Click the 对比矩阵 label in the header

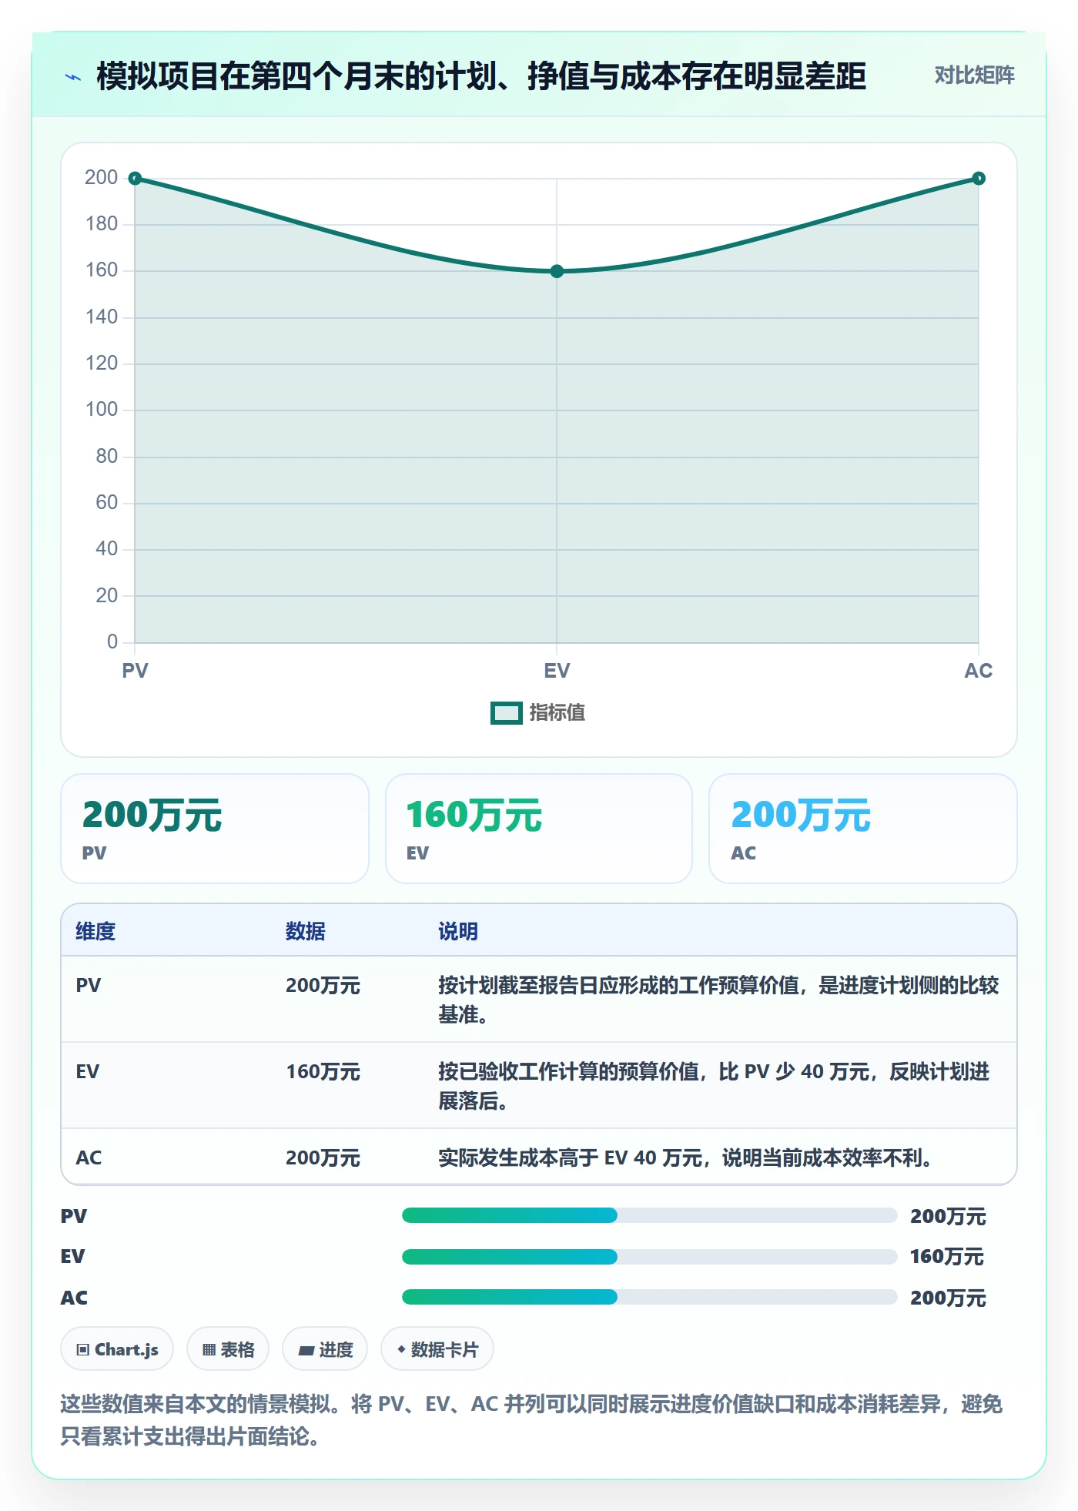click(975, 75)
